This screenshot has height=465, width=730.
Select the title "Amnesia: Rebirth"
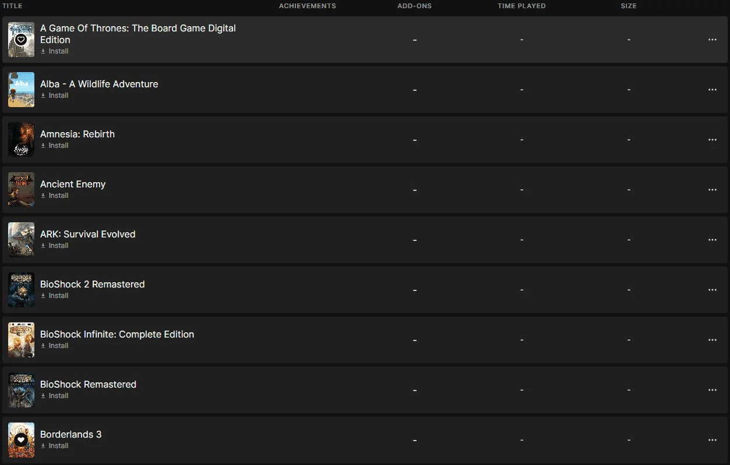click(77, 134)
